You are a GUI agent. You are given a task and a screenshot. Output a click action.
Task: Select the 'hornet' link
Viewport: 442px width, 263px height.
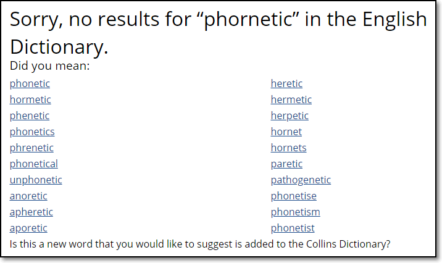coord(286,131)
